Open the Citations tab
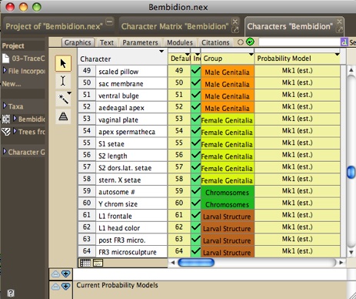Viewport: 356px width, 299px height. coord(215,42)
